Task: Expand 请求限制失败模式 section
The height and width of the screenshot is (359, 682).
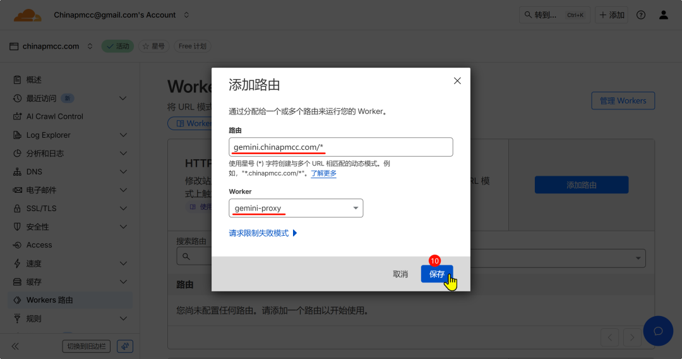Action: pyautogui.click(x=263, y=233)
